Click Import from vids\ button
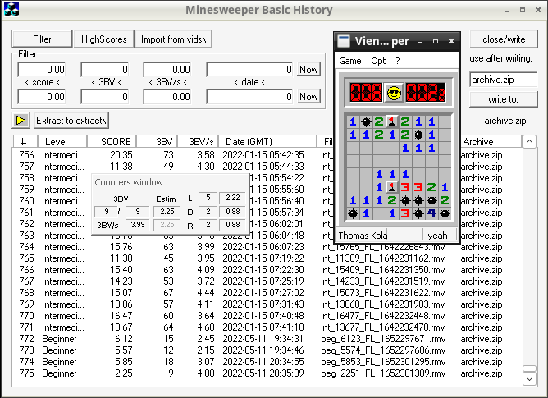Screen dimensions: 548x398 pyautogui.click(x=173, y=39)
